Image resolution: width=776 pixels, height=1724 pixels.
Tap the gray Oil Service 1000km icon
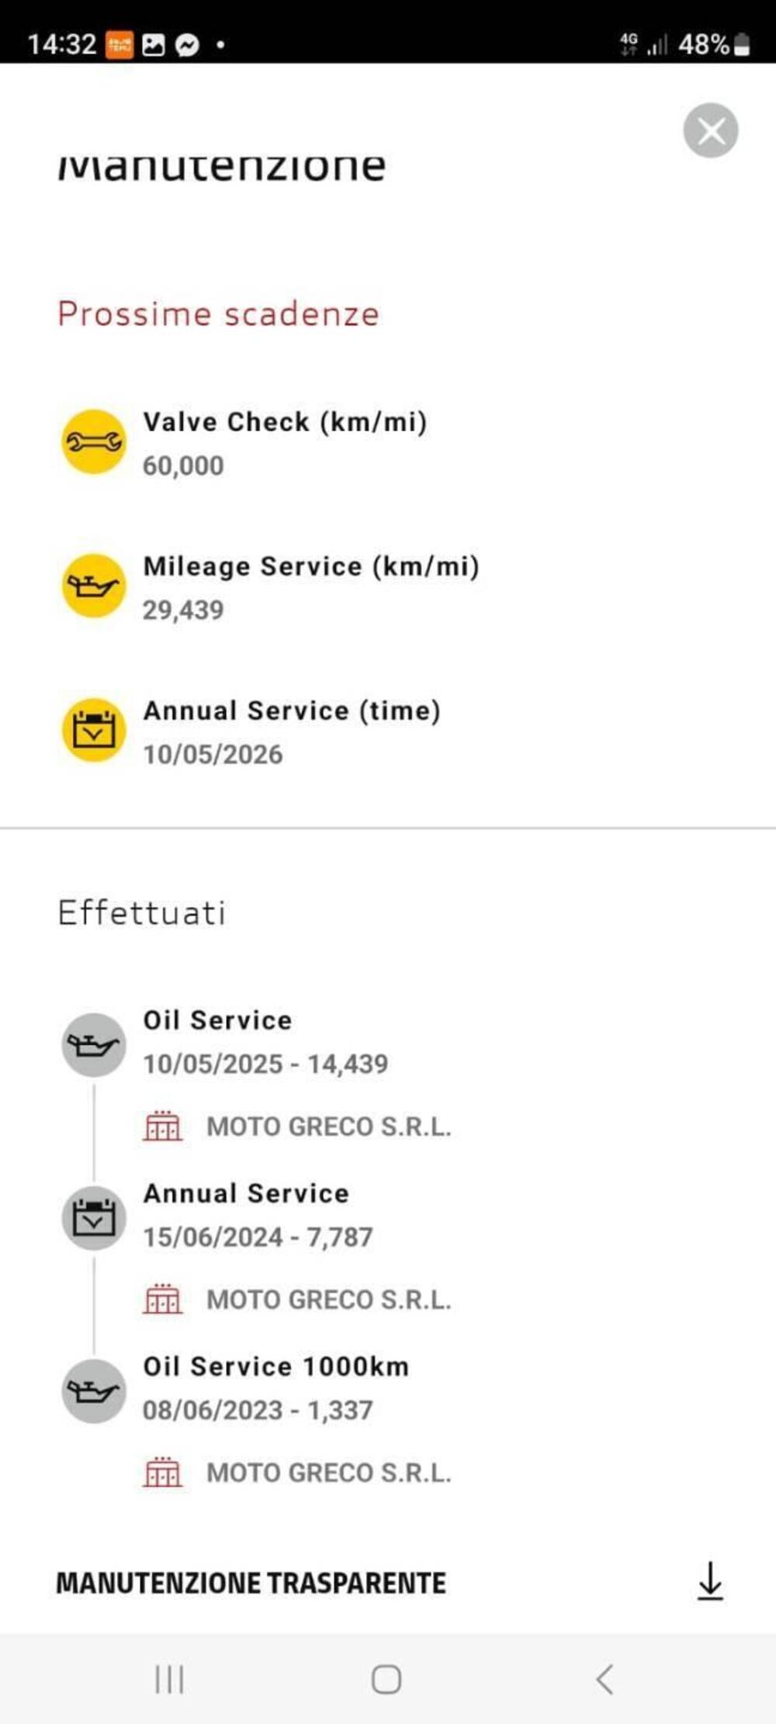coord(94,1391)
